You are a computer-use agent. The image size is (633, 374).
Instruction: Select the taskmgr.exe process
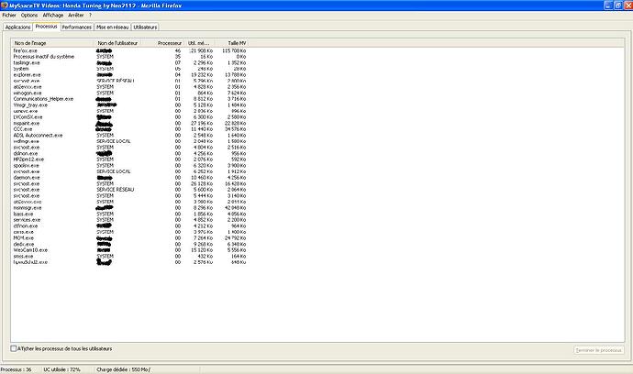click(26, 62)
